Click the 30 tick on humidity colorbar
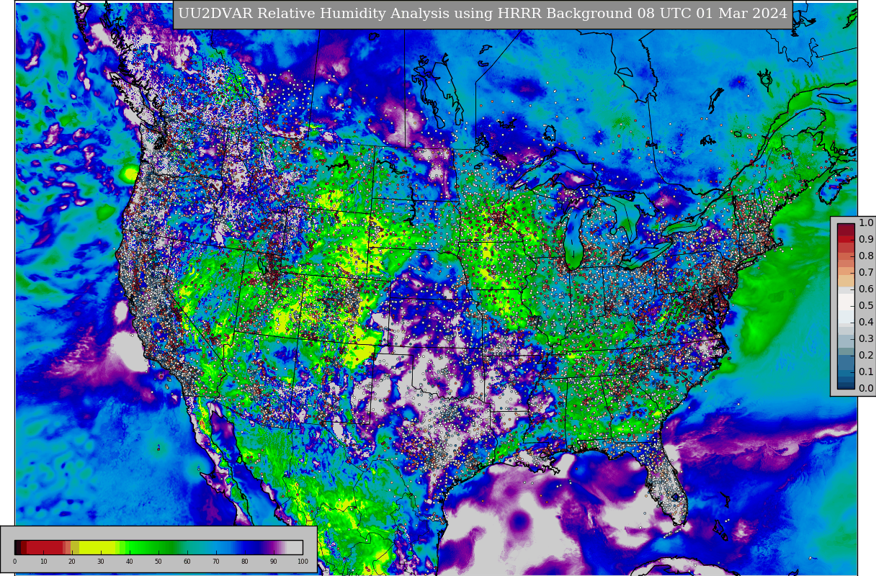This screenshot has height=576, width=876. coord(101,562)
